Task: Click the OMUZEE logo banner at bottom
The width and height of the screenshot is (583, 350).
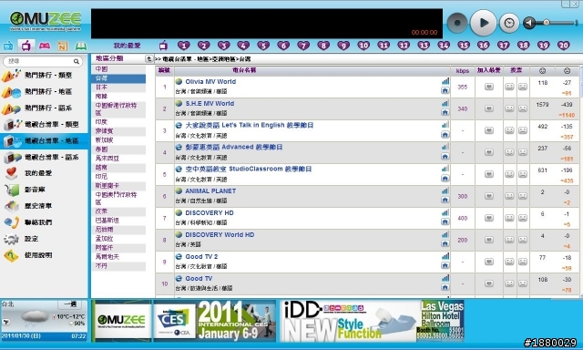Action: (x=121, y=321)
